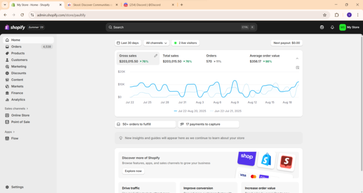Click the red Shopify Inbox tile

(286, 162)
